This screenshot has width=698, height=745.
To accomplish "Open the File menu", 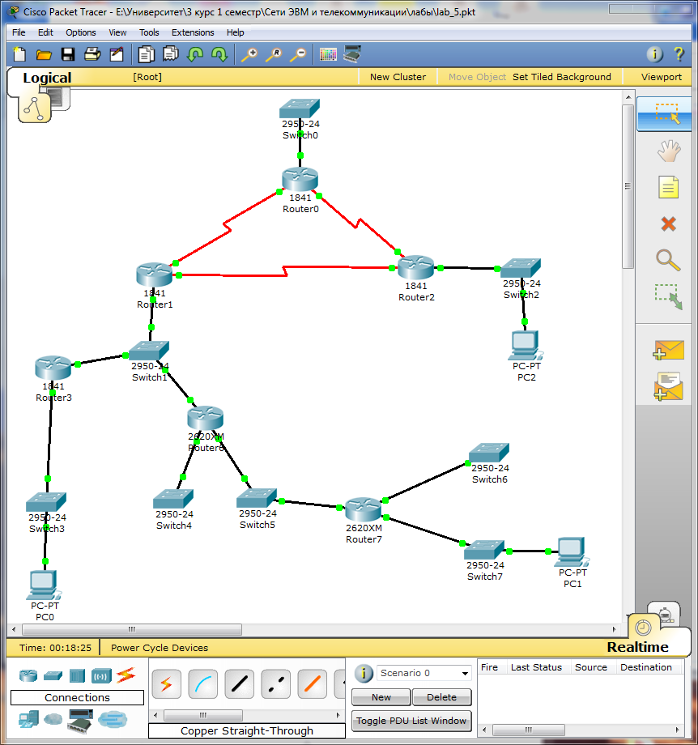I will (19, 32).
